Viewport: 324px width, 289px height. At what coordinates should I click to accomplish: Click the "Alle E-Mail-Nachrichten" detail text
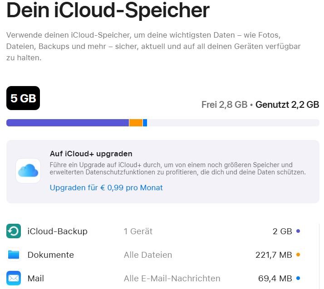tap(172, 279)
